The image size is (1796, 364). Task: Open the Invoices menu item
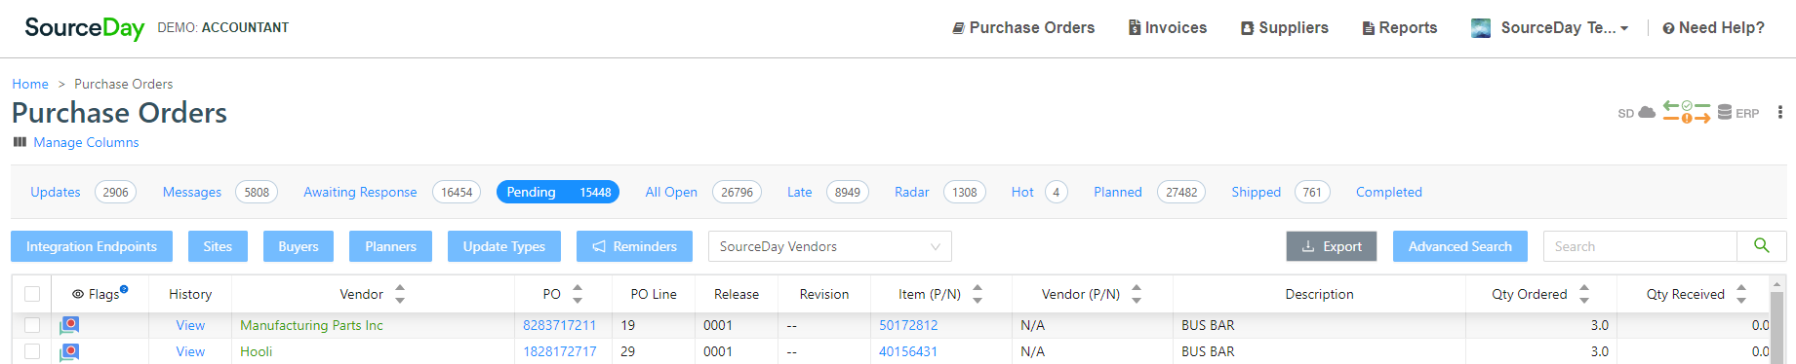click(x=1168, y=28)
